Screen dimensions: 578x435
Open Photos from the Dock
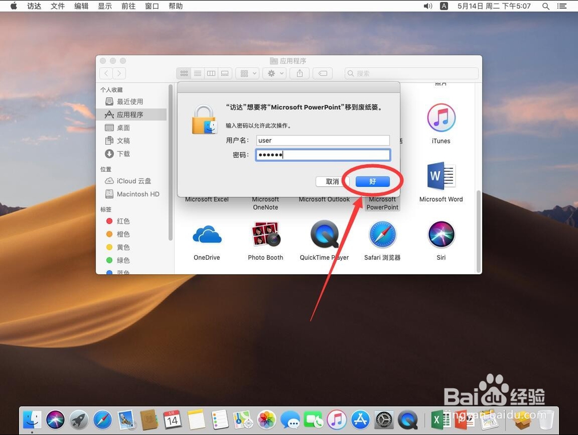point(266,419)
